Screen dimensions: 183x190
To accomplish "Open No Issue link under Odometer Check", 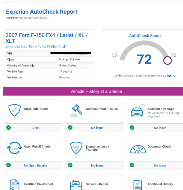I will [x=160, y=166].
